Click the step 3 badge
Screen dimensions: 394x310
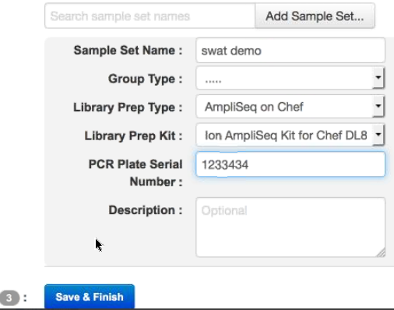coord(9,298)
